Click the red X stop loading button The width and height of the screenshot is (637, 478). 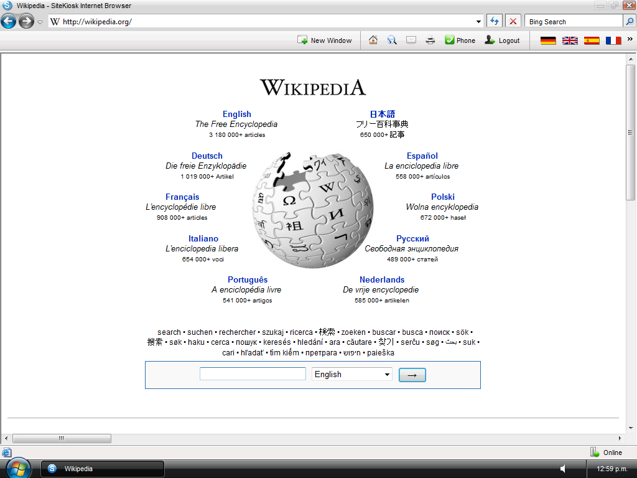tap(513, 21)
